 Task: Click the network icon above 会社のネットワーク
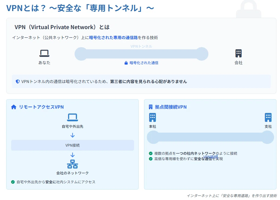tap(72, 164)
